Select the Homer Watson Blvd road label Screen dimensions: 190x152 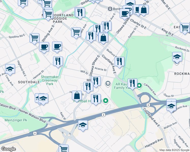pyautogui.click(x=32, y=116)
